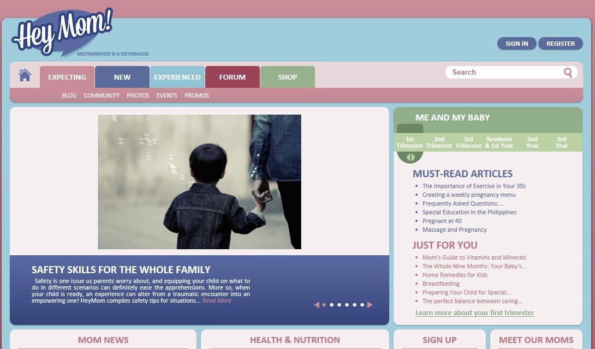Click the Register button
The image size is (595, 349).
561,44
